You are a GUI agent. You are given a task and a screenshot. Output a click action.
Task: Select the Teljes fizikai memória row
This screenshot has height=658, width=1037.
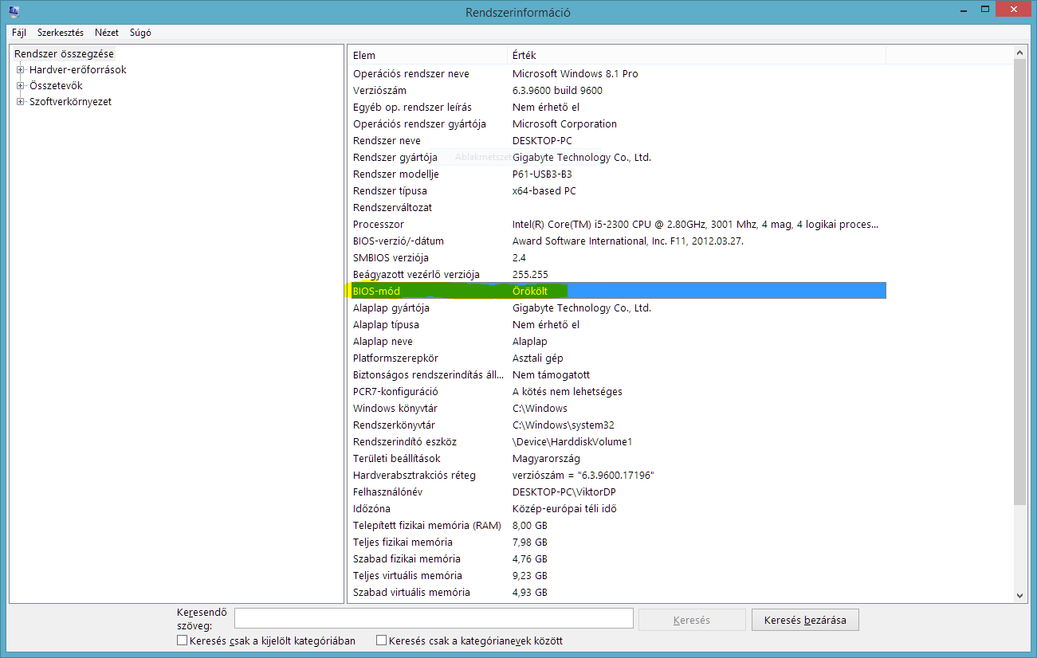(x=617, y=542)
